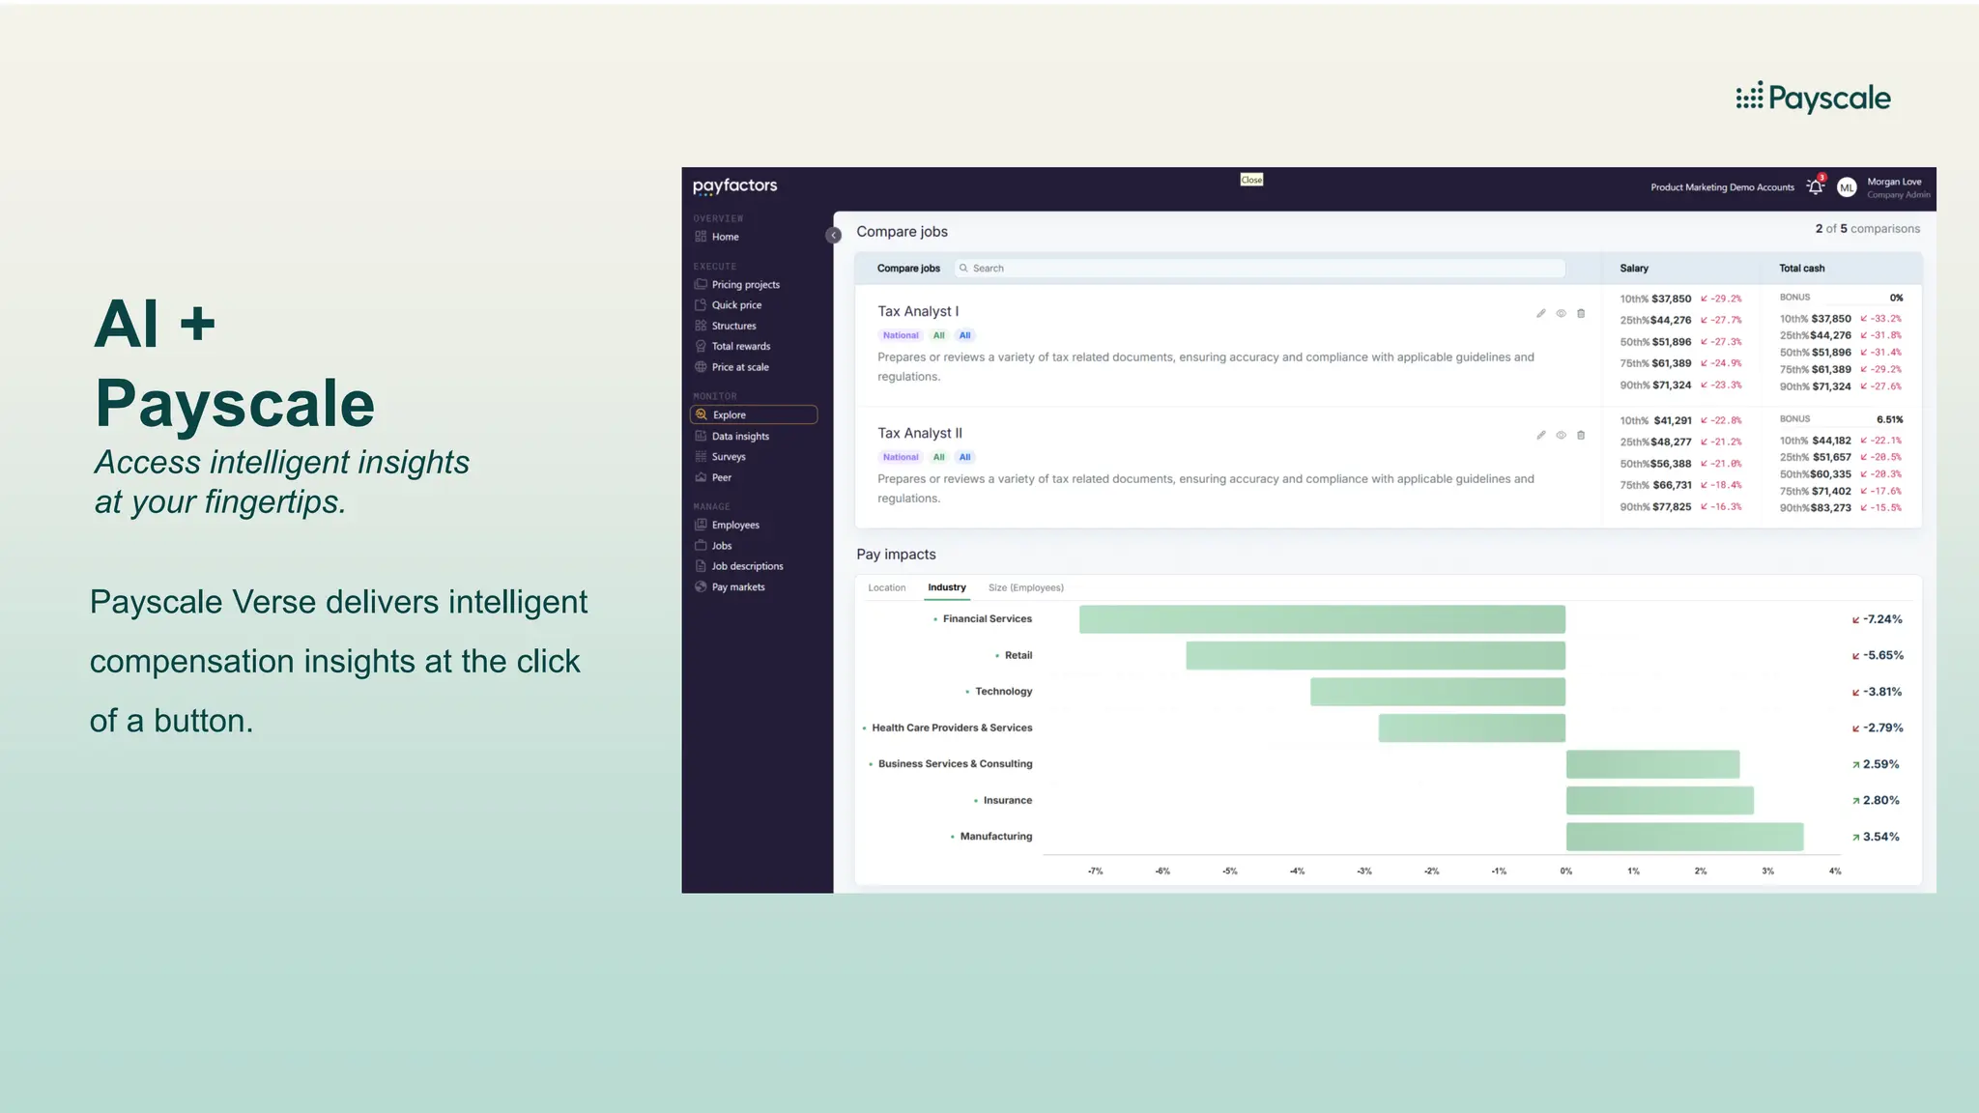
Task: Open Structures in the sidebar
Action: 726,327
